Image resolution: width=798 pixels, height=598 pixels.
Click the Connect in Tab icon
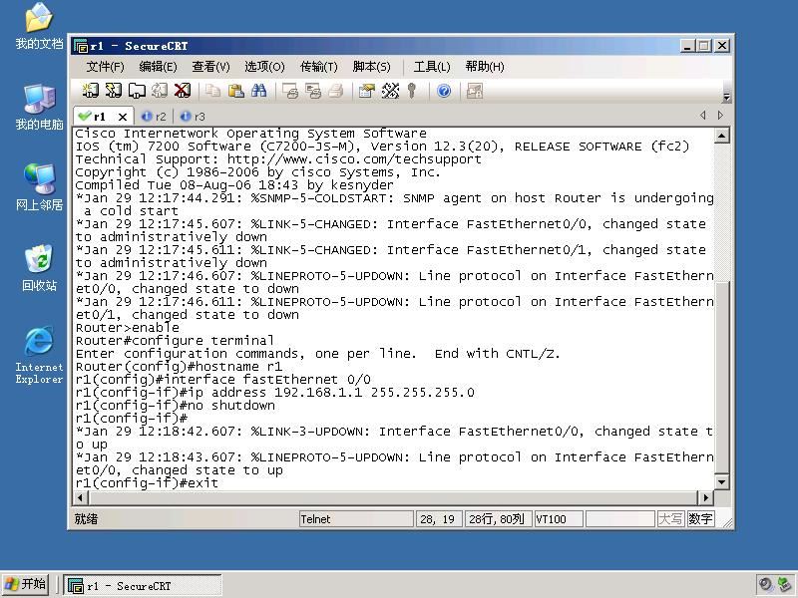point(137,91)
